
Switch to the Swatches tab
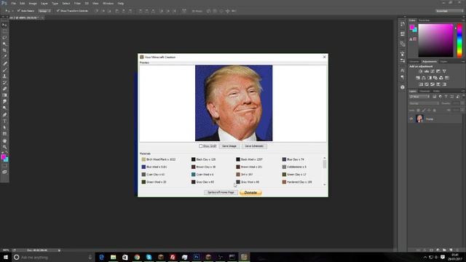click(x=424, y=20)
